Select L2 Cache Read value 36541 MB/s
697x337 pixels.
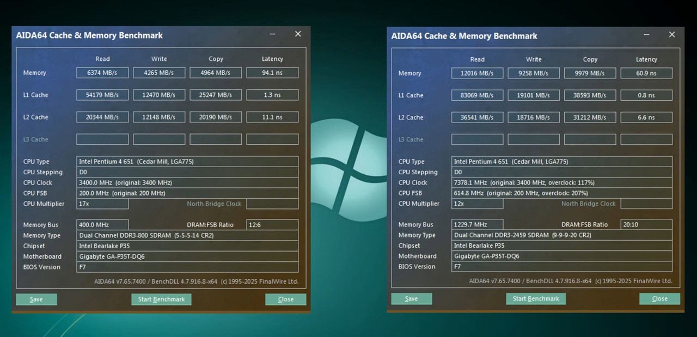pyautogui.click(x=477, y=117)
